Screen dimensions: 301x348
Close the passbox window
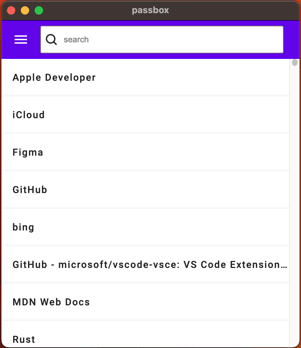pyautogui.click(x=11, y=10)
